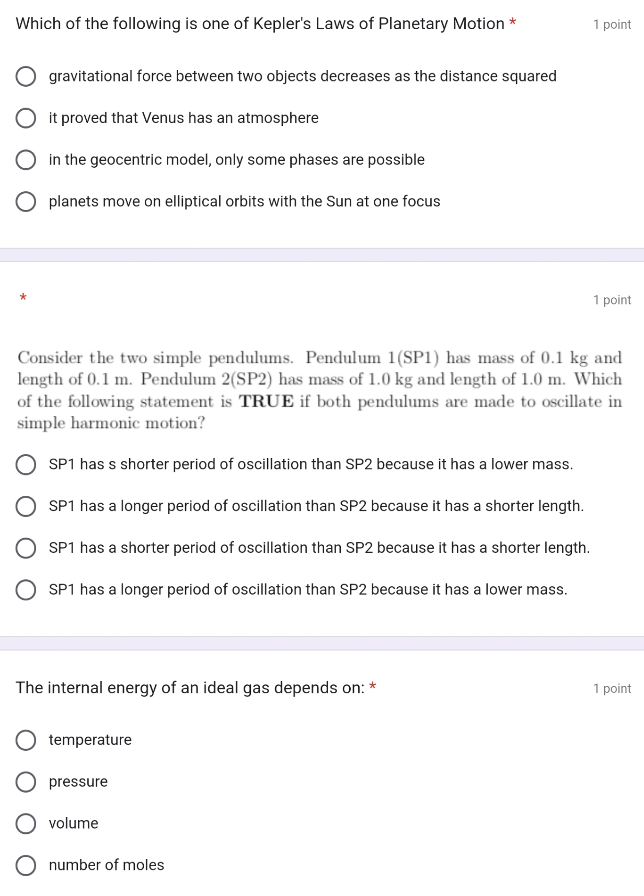Click the "1 point" label on the pendulum question
Screen dimensions: 644x896
tap(612, 300)
